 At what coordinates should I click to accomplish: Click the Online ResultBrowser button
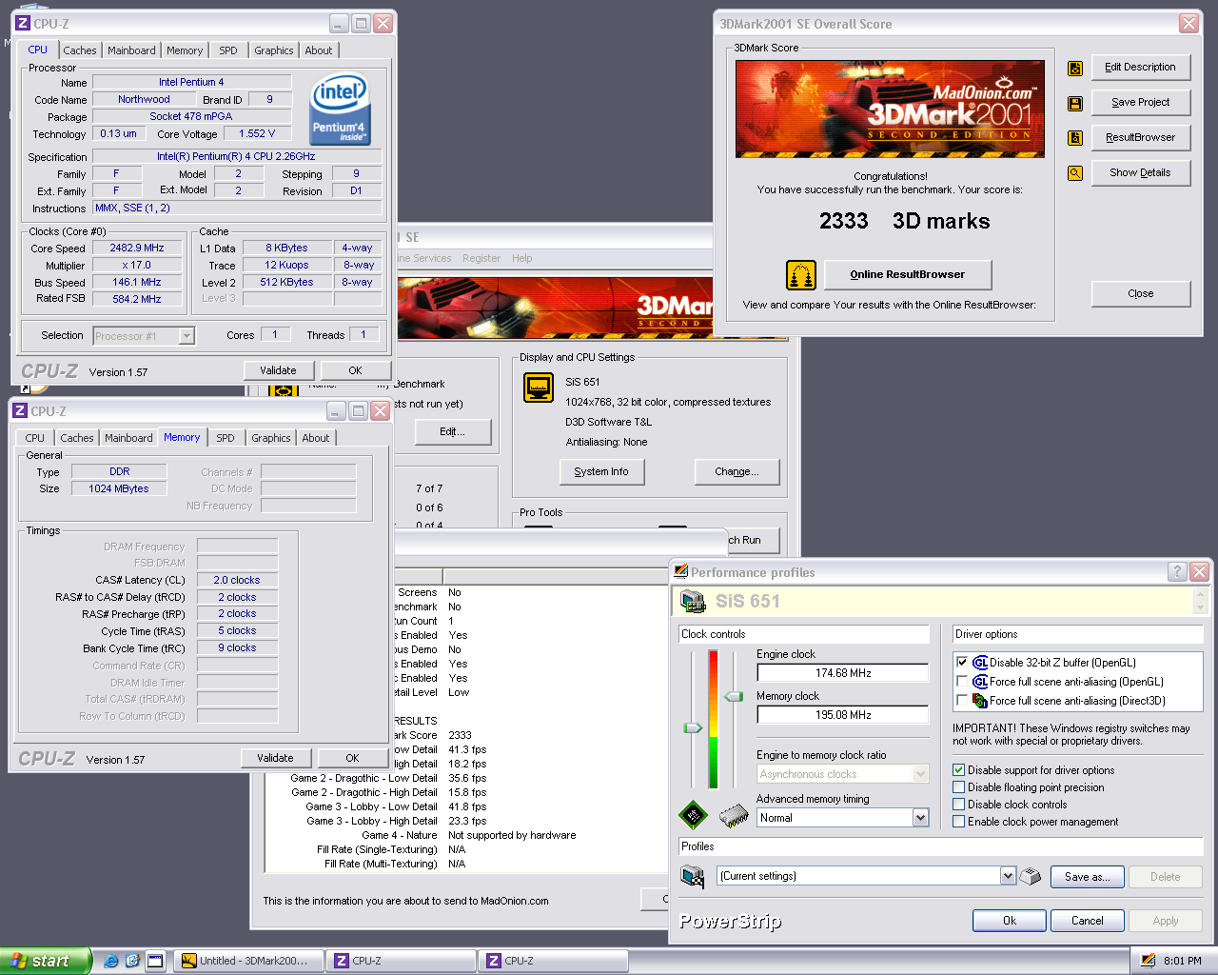(908, 275)
